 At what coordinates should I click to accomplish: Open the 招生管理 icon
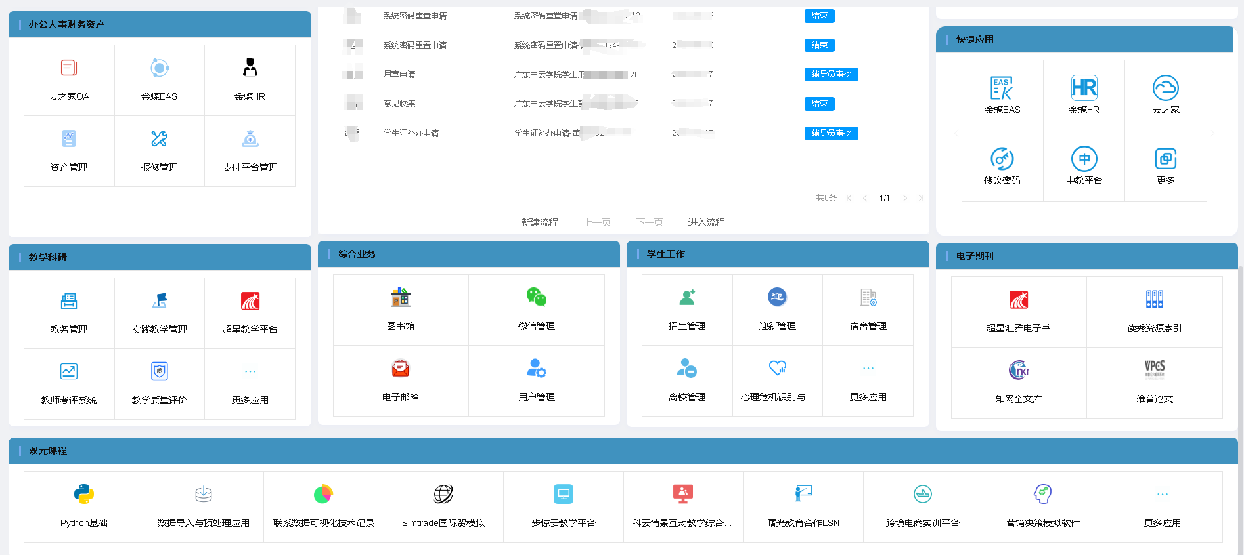[687, 298]
